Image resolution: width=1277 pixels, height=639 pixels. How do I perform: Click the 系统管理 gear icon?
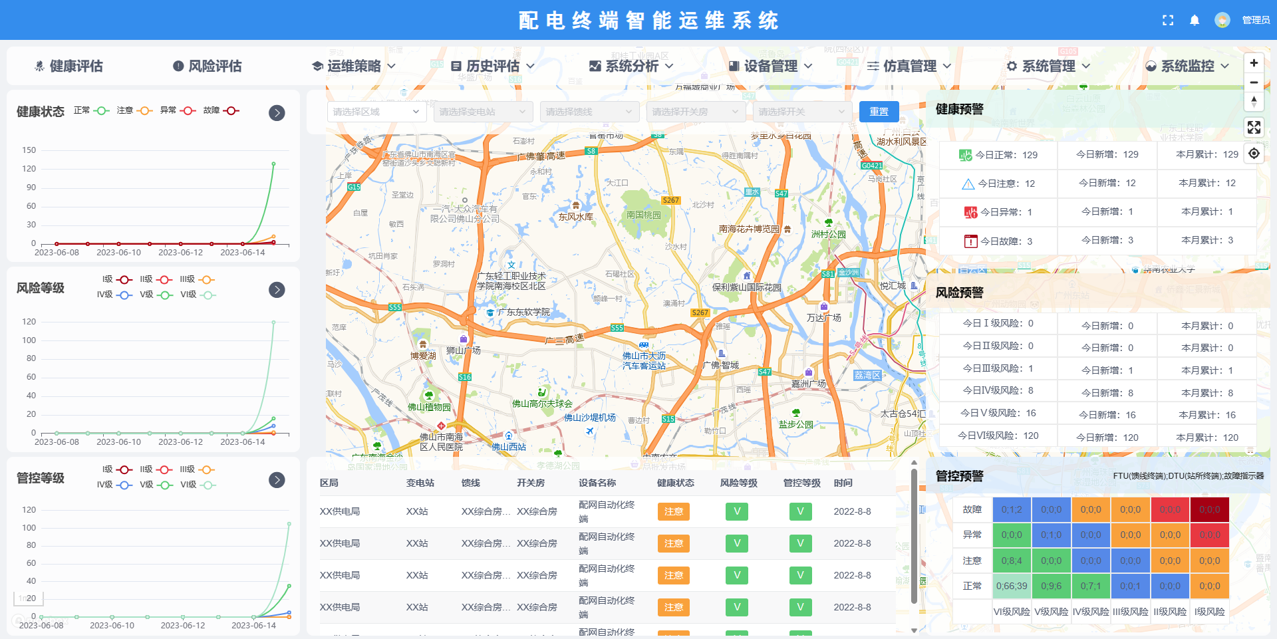coord(1012,66)
